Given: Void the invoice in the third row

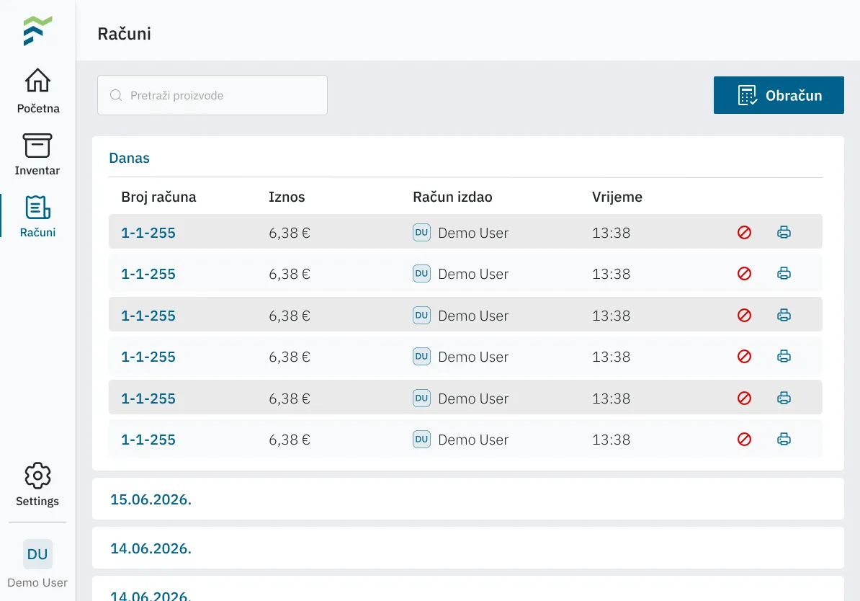Looking at the screenshot, I should coord(744,315).
